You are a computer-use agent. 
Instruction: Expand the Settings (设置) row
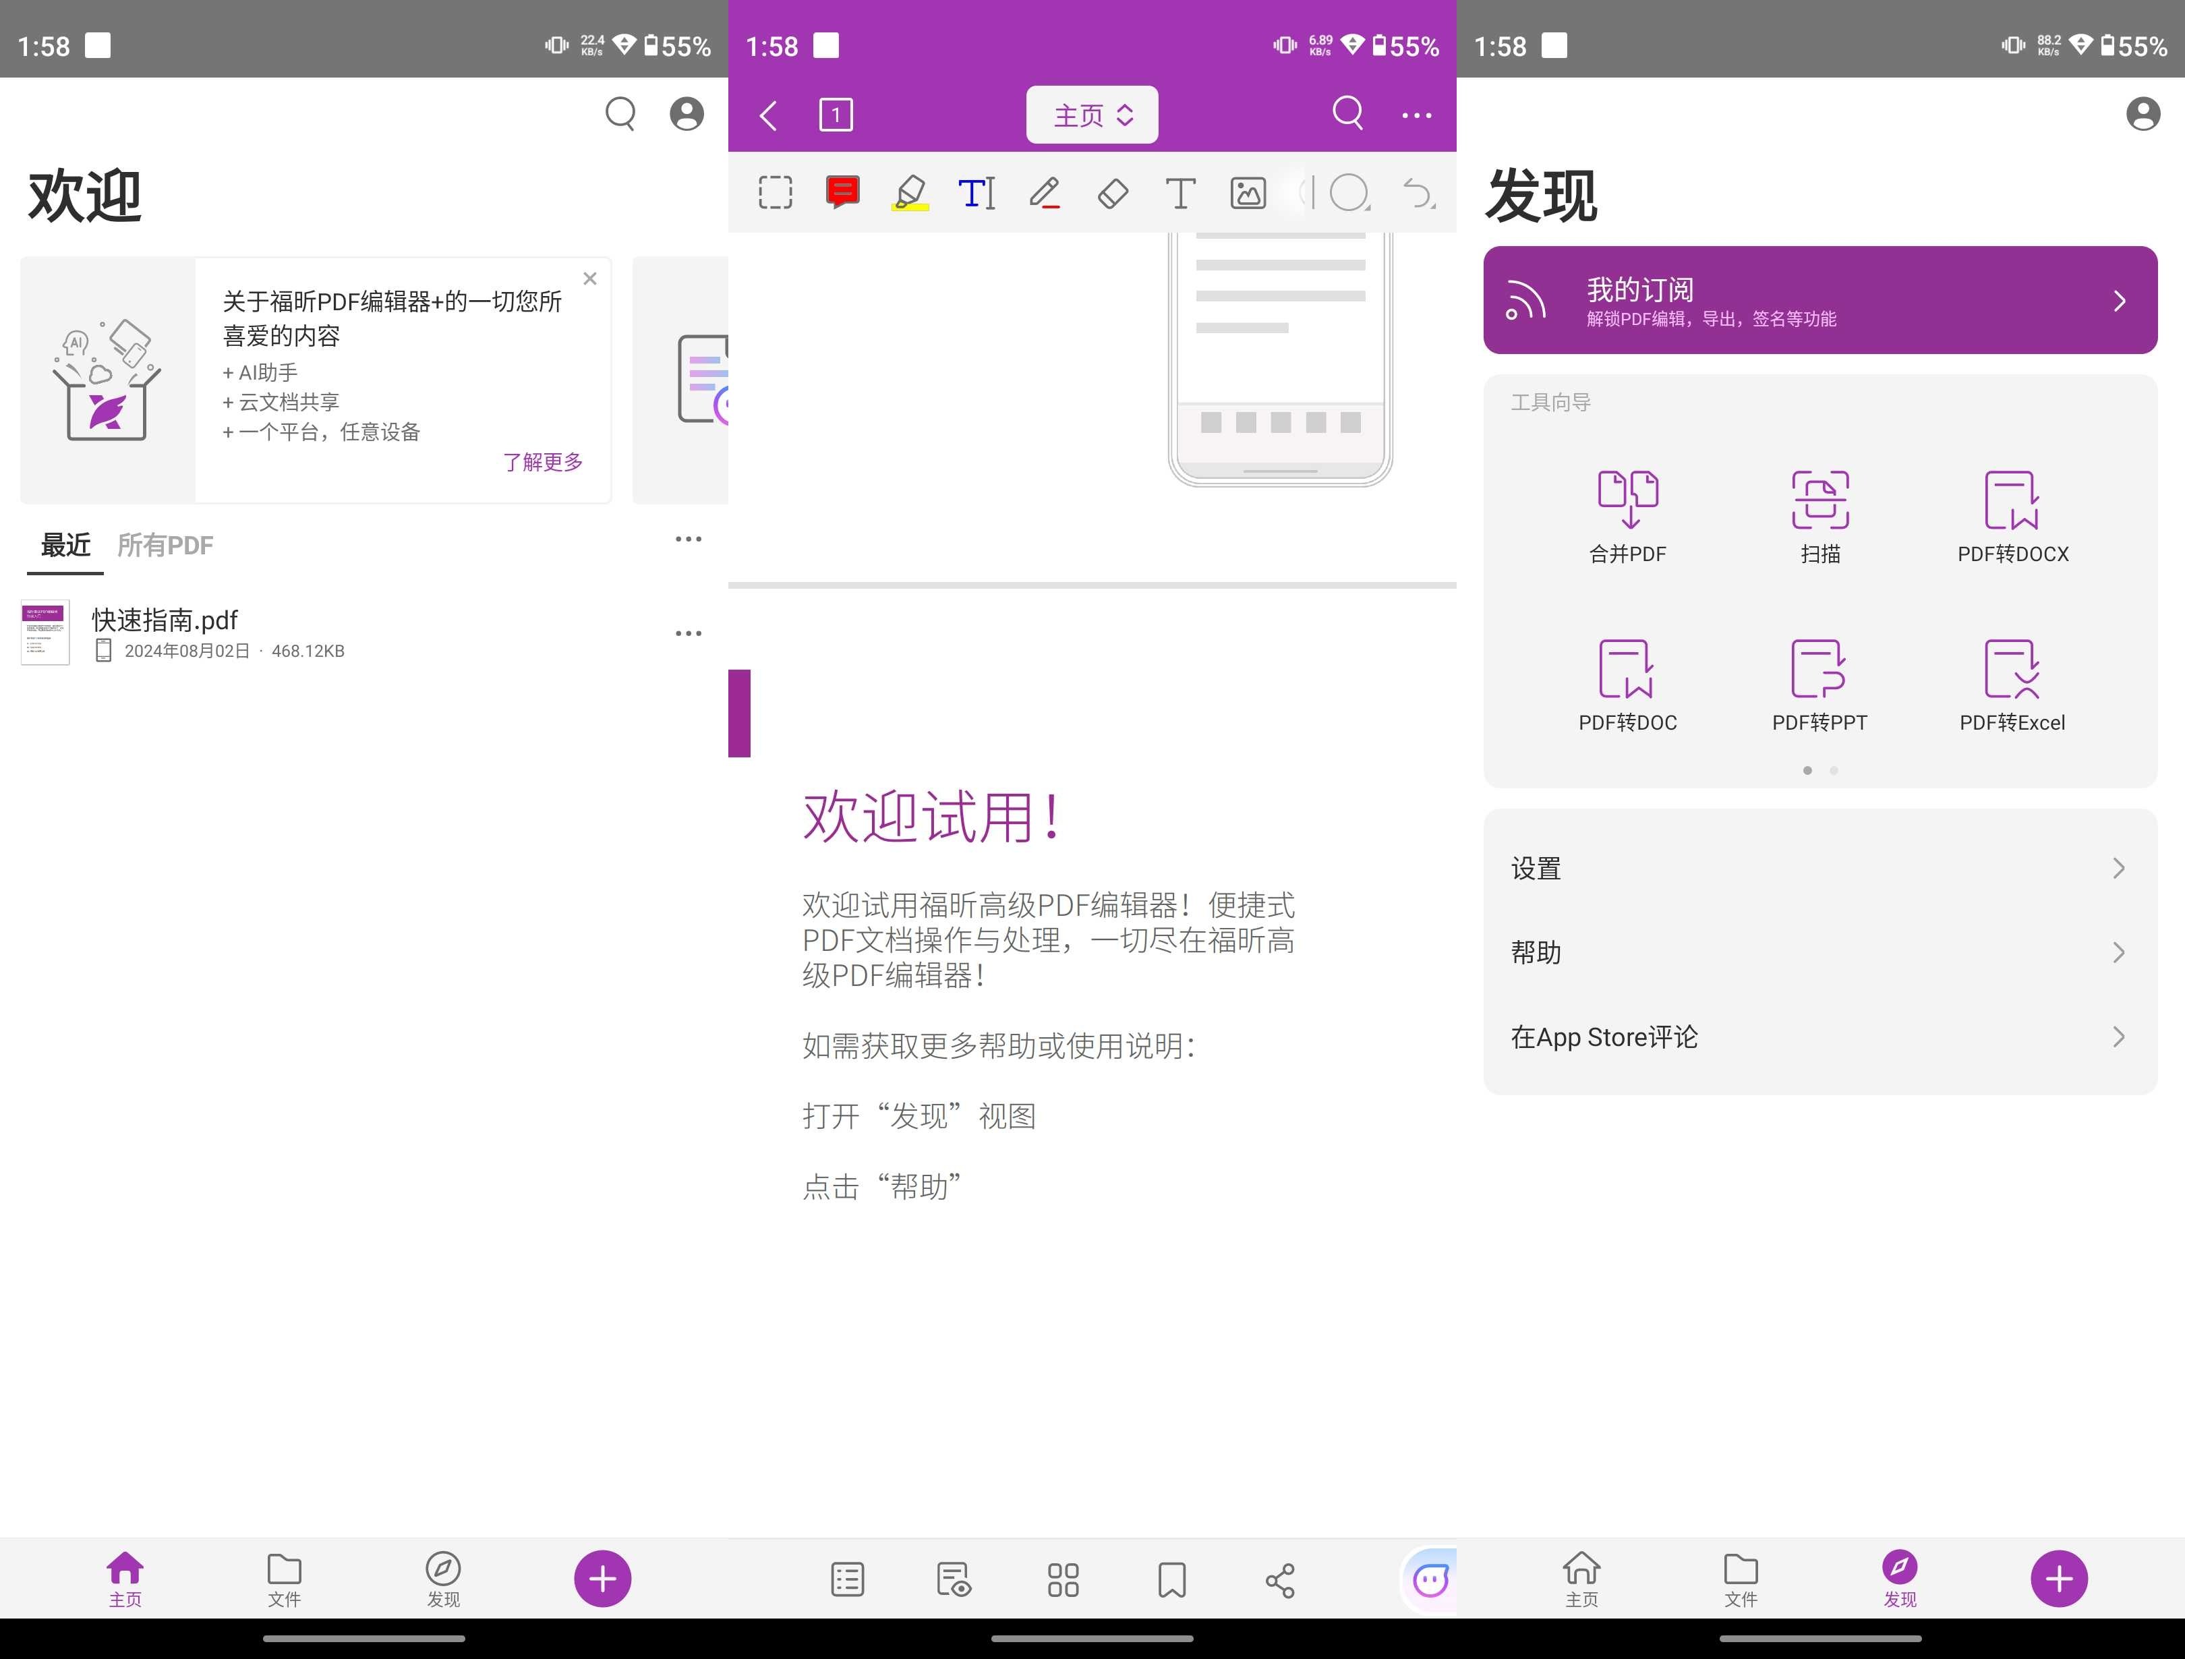pos(1819,867)
